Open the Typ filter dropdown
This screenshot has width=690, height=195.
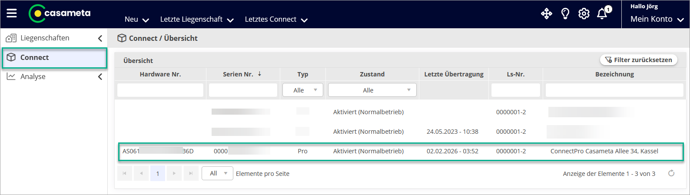point(302,90)
